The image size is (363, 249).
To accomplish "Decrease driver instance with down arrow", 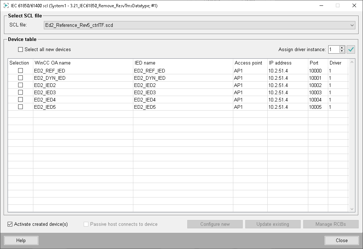I will 342,51.
